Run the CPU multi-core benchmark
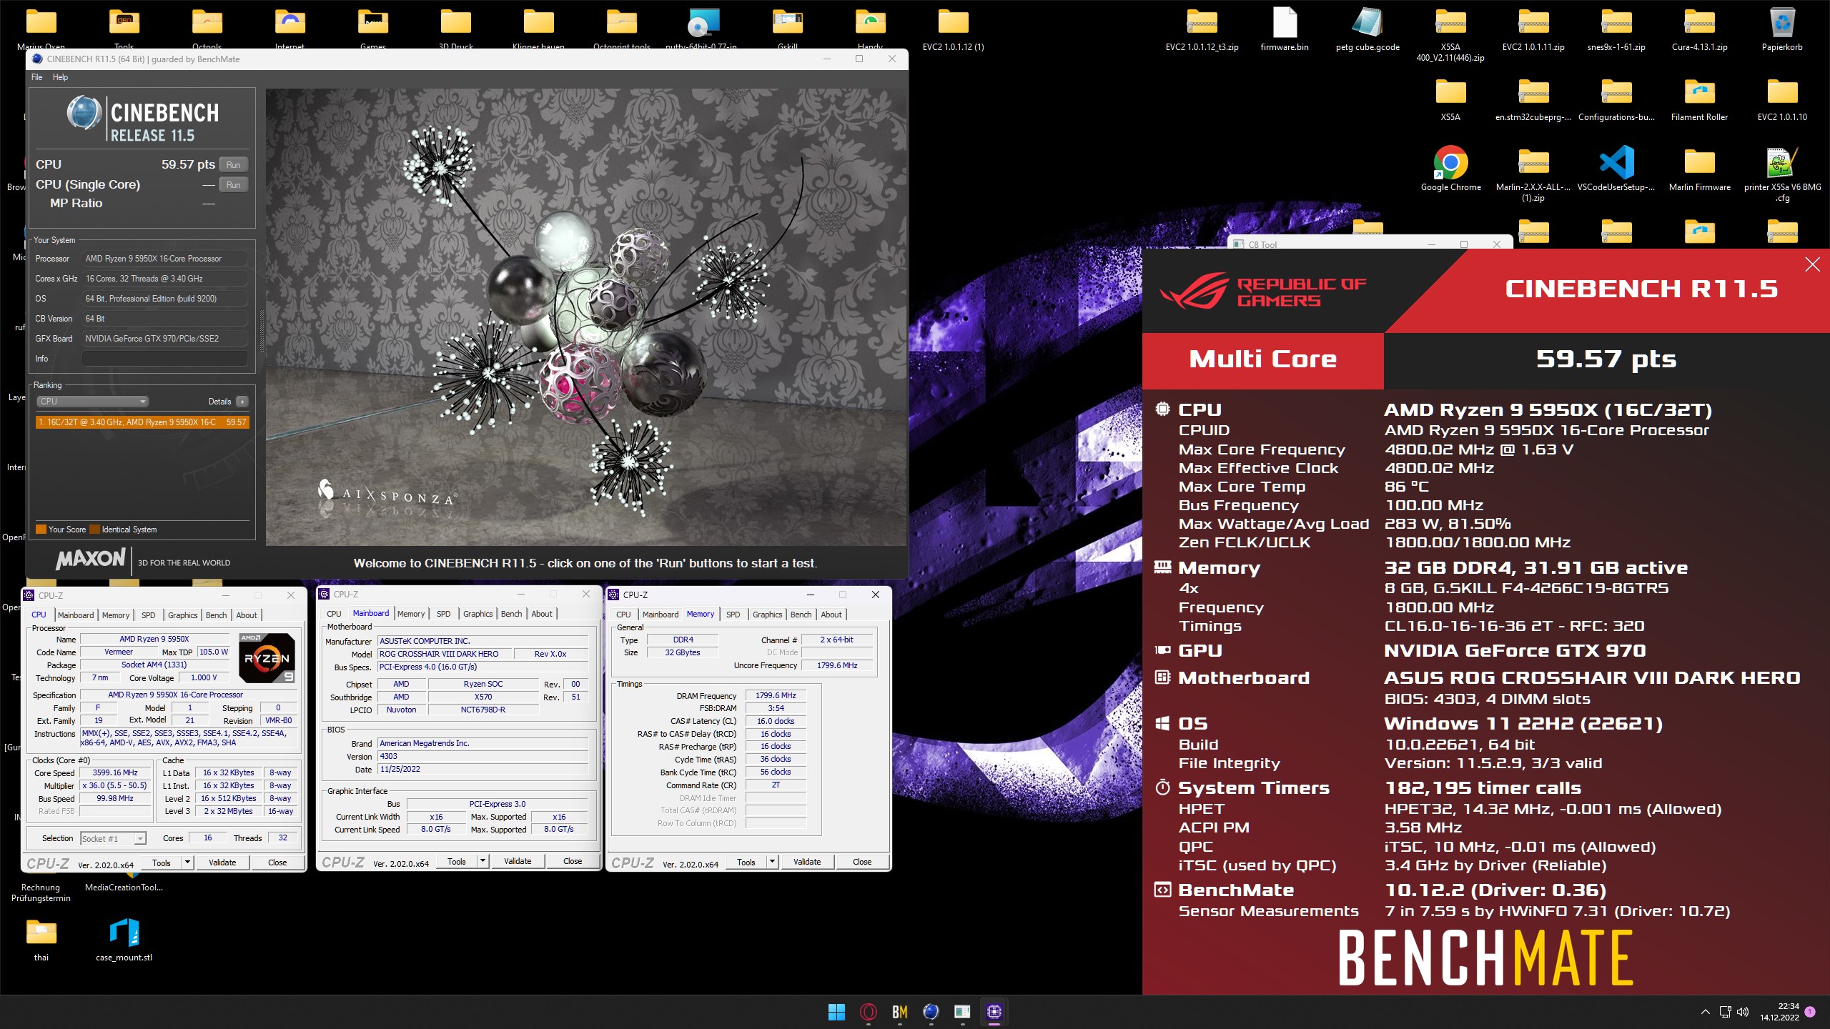This screenshot has height=1029, width=1830. click(x=234, y=165)
